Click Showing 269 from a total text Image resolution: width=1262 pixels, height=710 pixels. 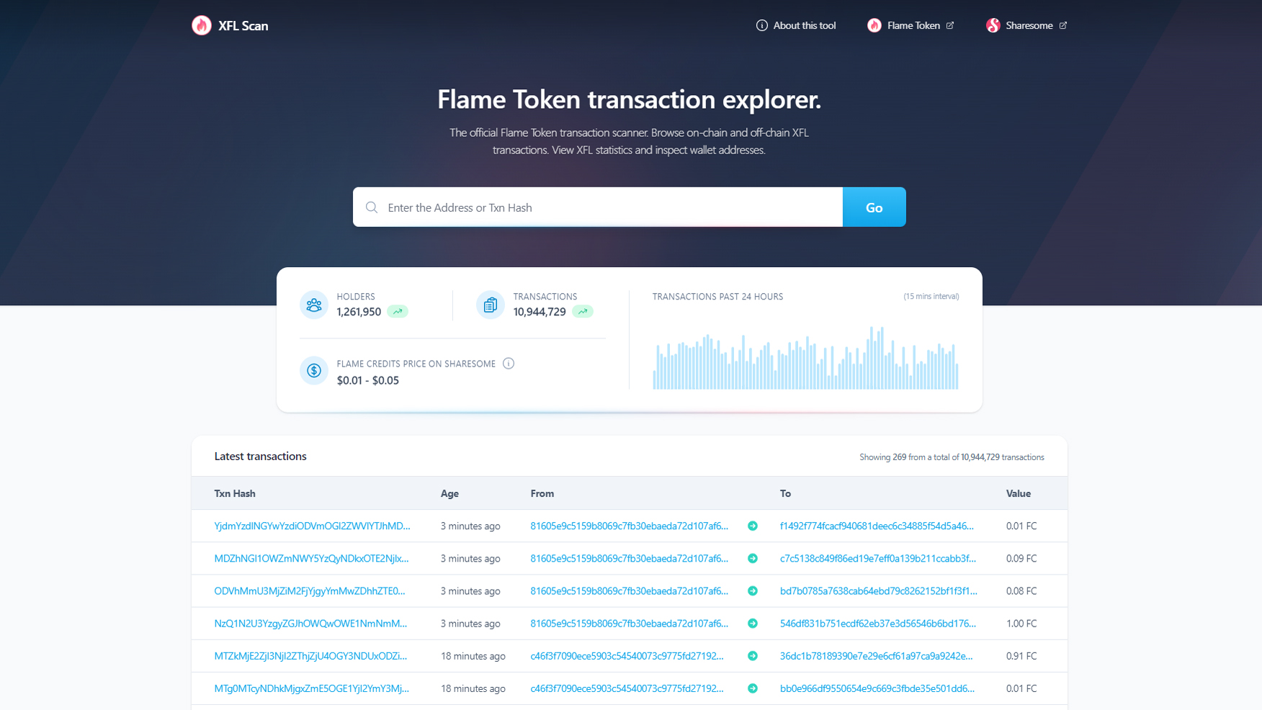(952, 457)
